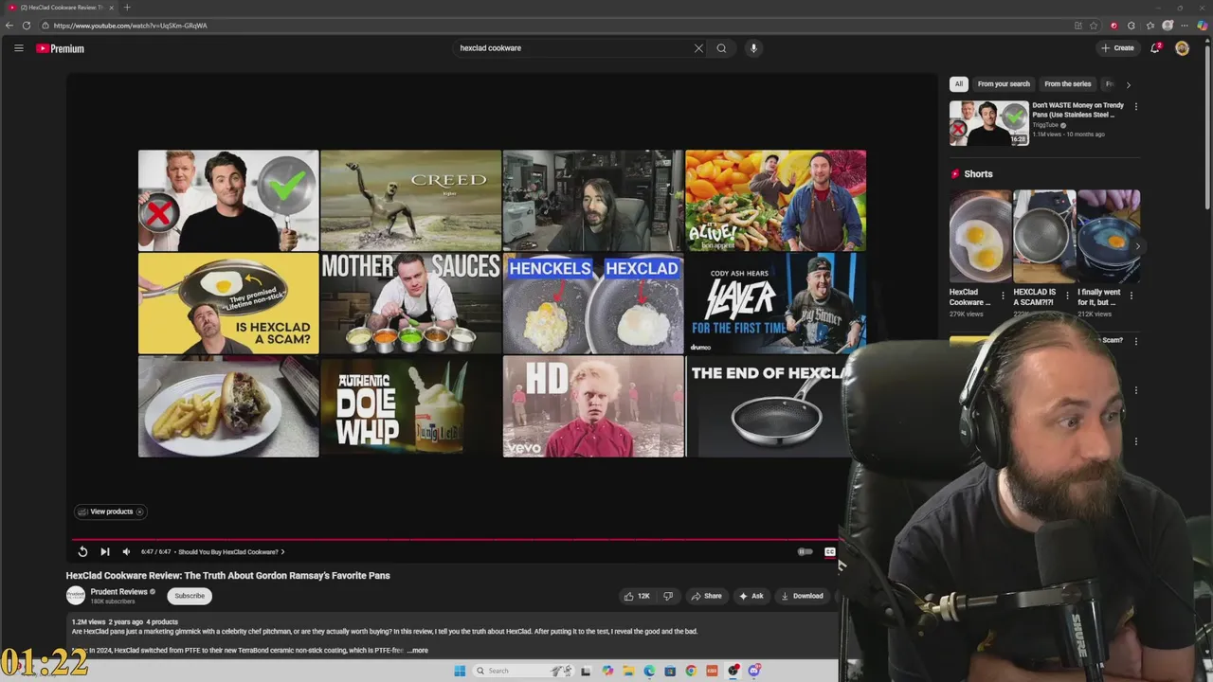Open chapter 'Should You Buy HexClad Cookware?'
1213x682 pixels.
coord(230,551)
